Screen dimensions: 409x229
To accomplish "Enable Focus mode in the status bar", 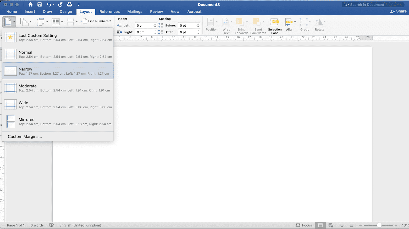I will (x=304, y=225).
